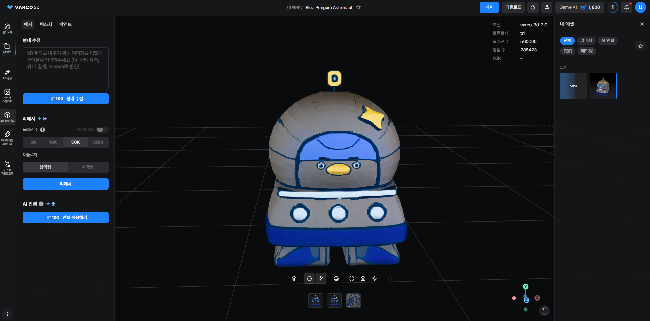
Task: Click the green Y axis gizmo handle
Action: tap(526, 287)
